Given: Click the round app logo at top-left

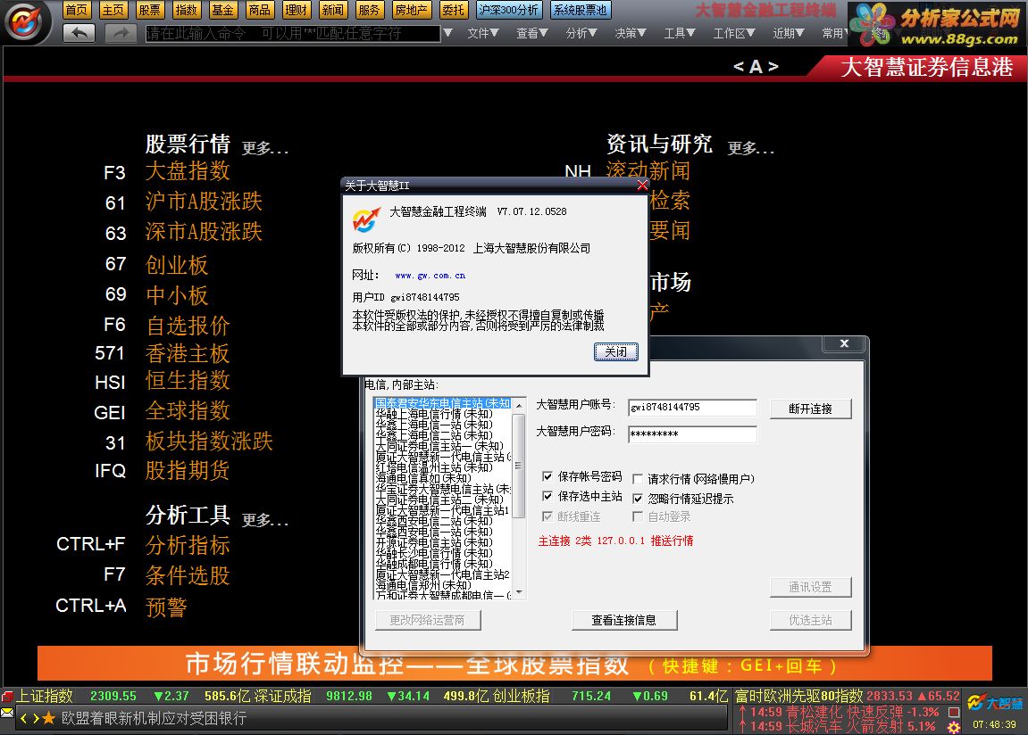Looking at the screenshot, I should pos(24,21).
